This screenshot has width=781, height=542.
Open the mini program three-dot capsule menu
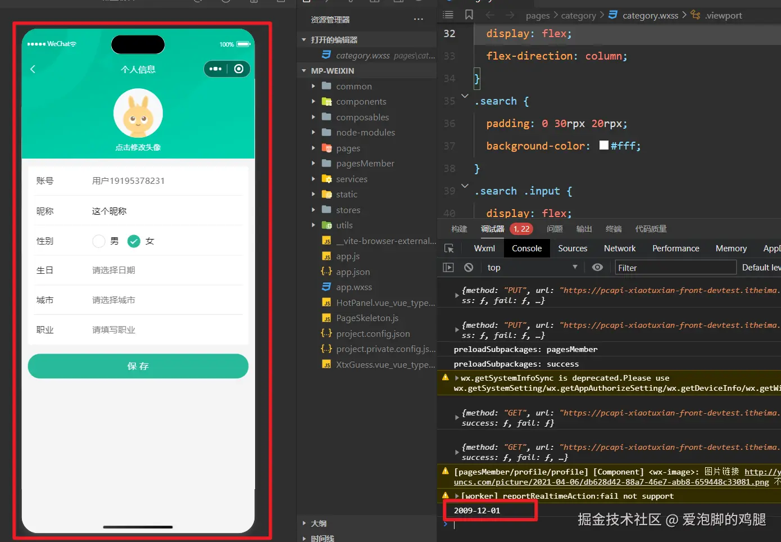(216, 69)
